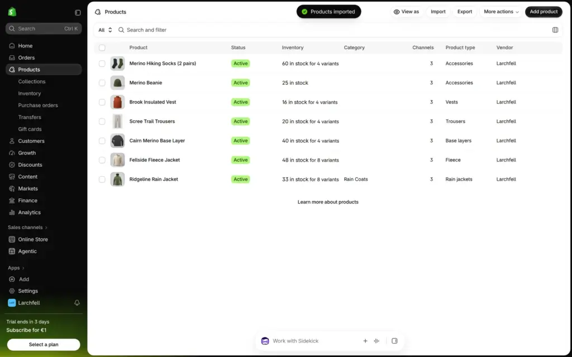This screenshot has width=572, height=357.
Task: Click the Products tag icon in page header
Action: click(98, 12)
